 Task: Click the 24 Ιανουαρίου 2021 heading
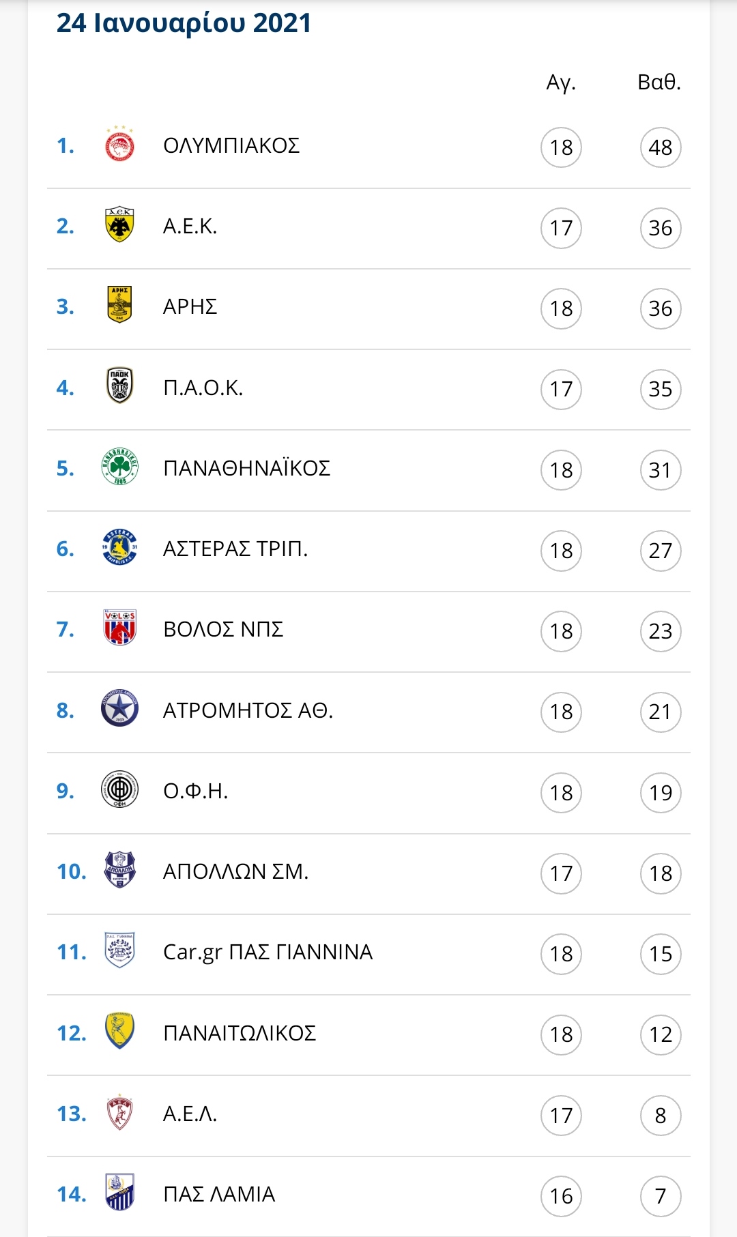(184, 23)
